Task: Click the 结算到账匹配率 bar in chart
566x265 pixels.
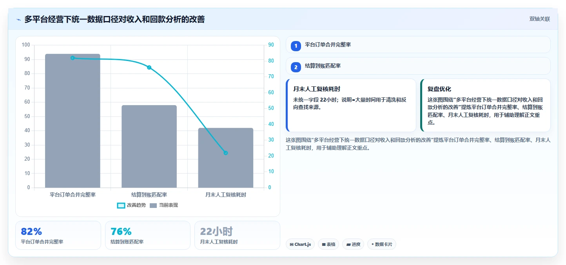Action: [x=149, y=146]
